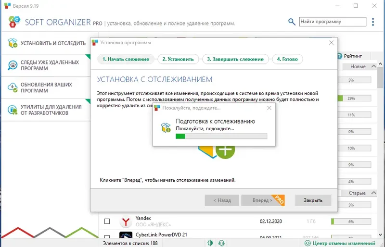Click the Yandex 6% rating bar
The width and height of the screenshot is (385, 247).
[351, 222]
